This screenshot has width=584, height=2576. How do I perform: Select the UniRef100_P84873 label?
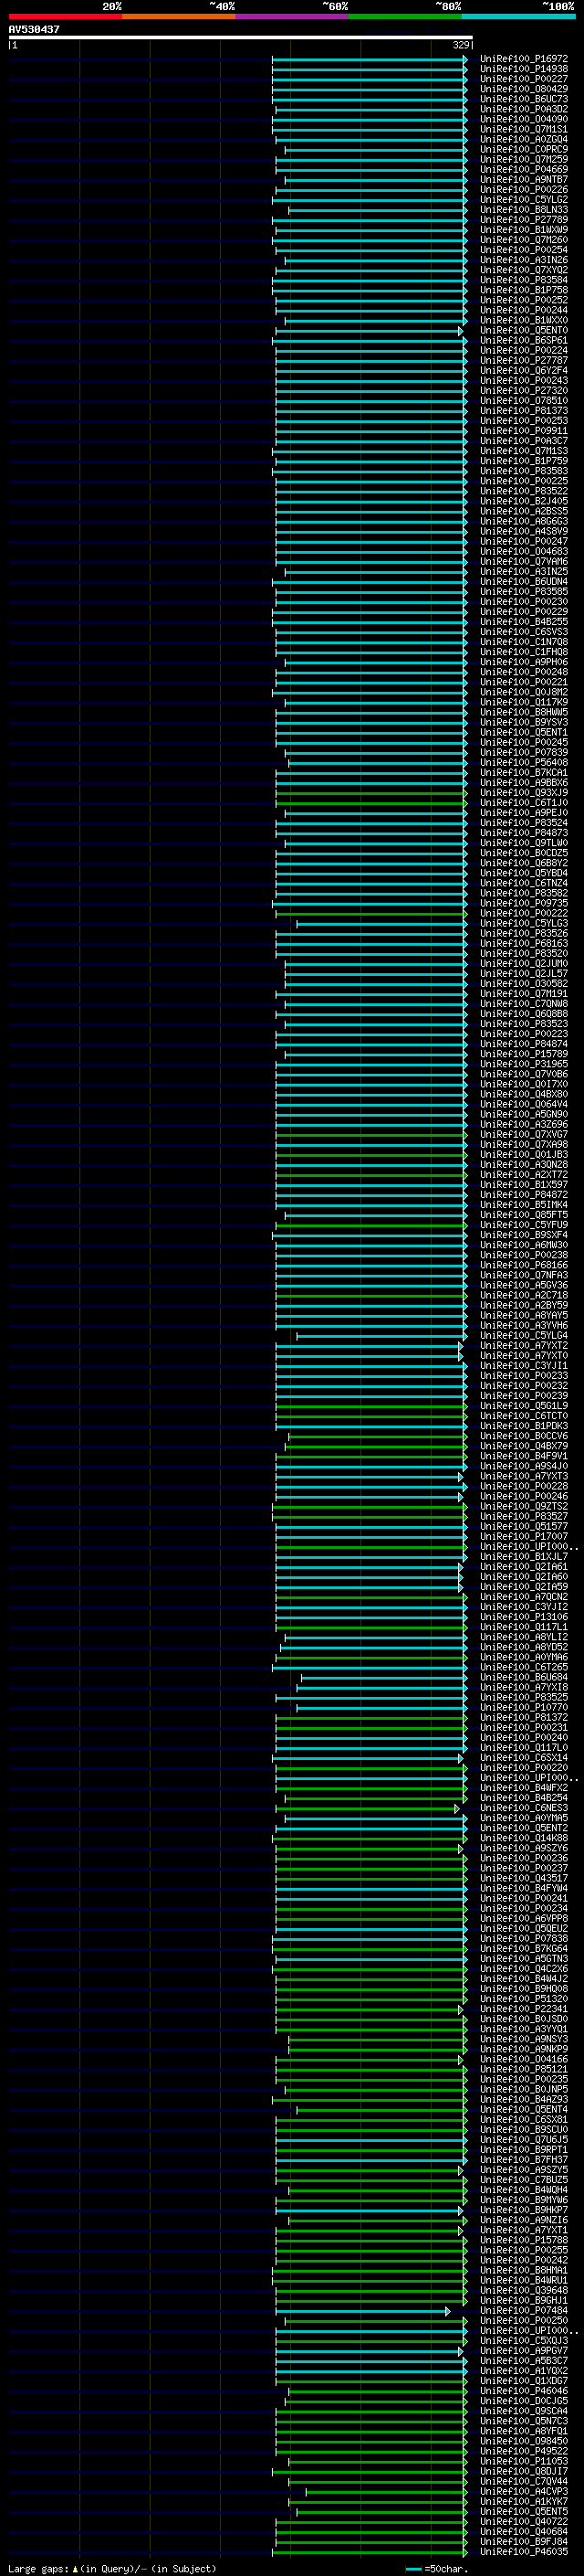click(523, 833)
